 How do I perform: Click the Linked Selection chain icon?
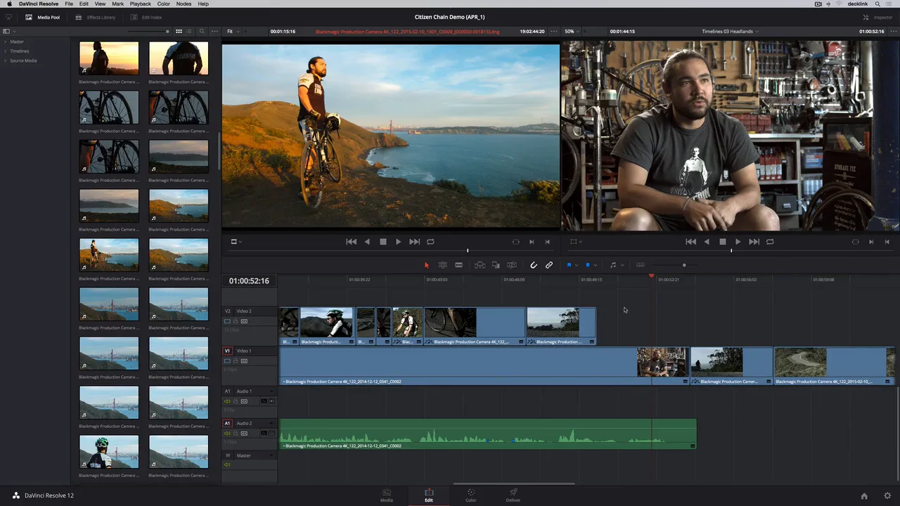[549, 265]
